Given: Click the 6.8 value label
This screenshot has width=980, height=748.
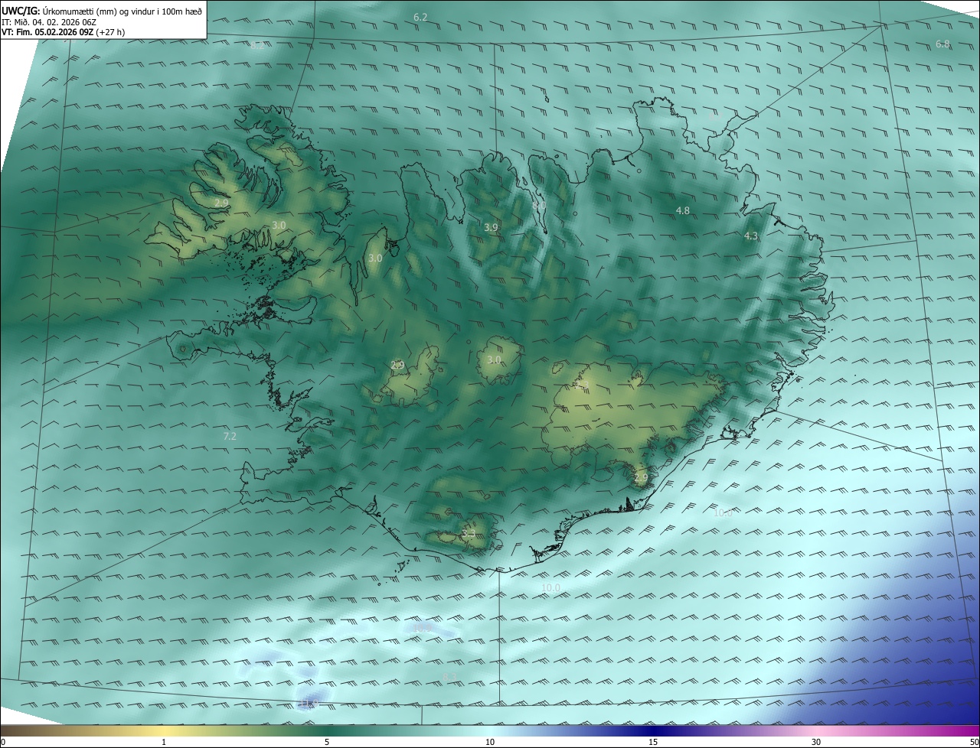Looking at the screenshot, I should [942, 44].
